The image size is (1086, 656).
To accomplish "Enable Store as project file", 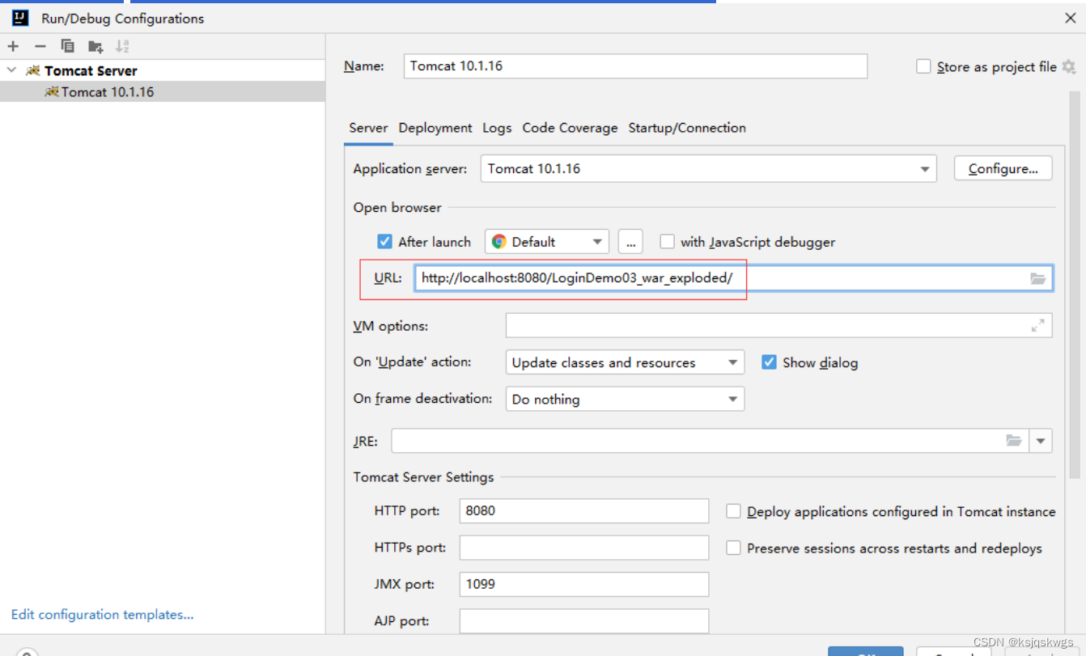I will coord(923,66).
